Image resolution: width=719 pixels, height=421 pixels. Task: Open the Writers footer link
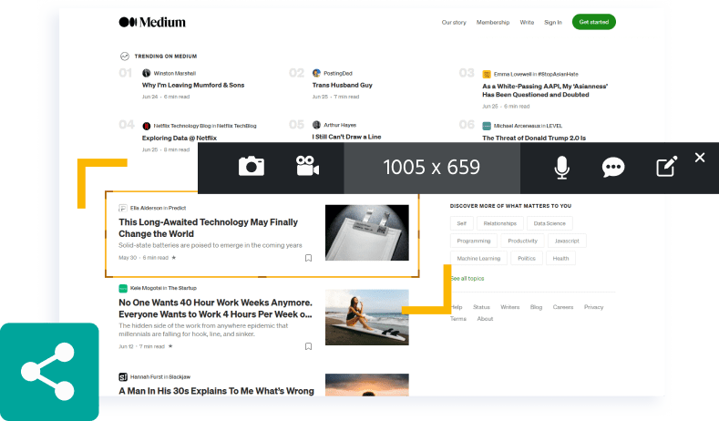(510, 307)
